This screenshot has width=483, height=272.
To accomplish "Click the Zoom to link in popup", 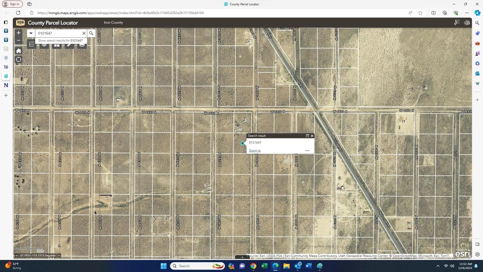I will click(255, 151).
